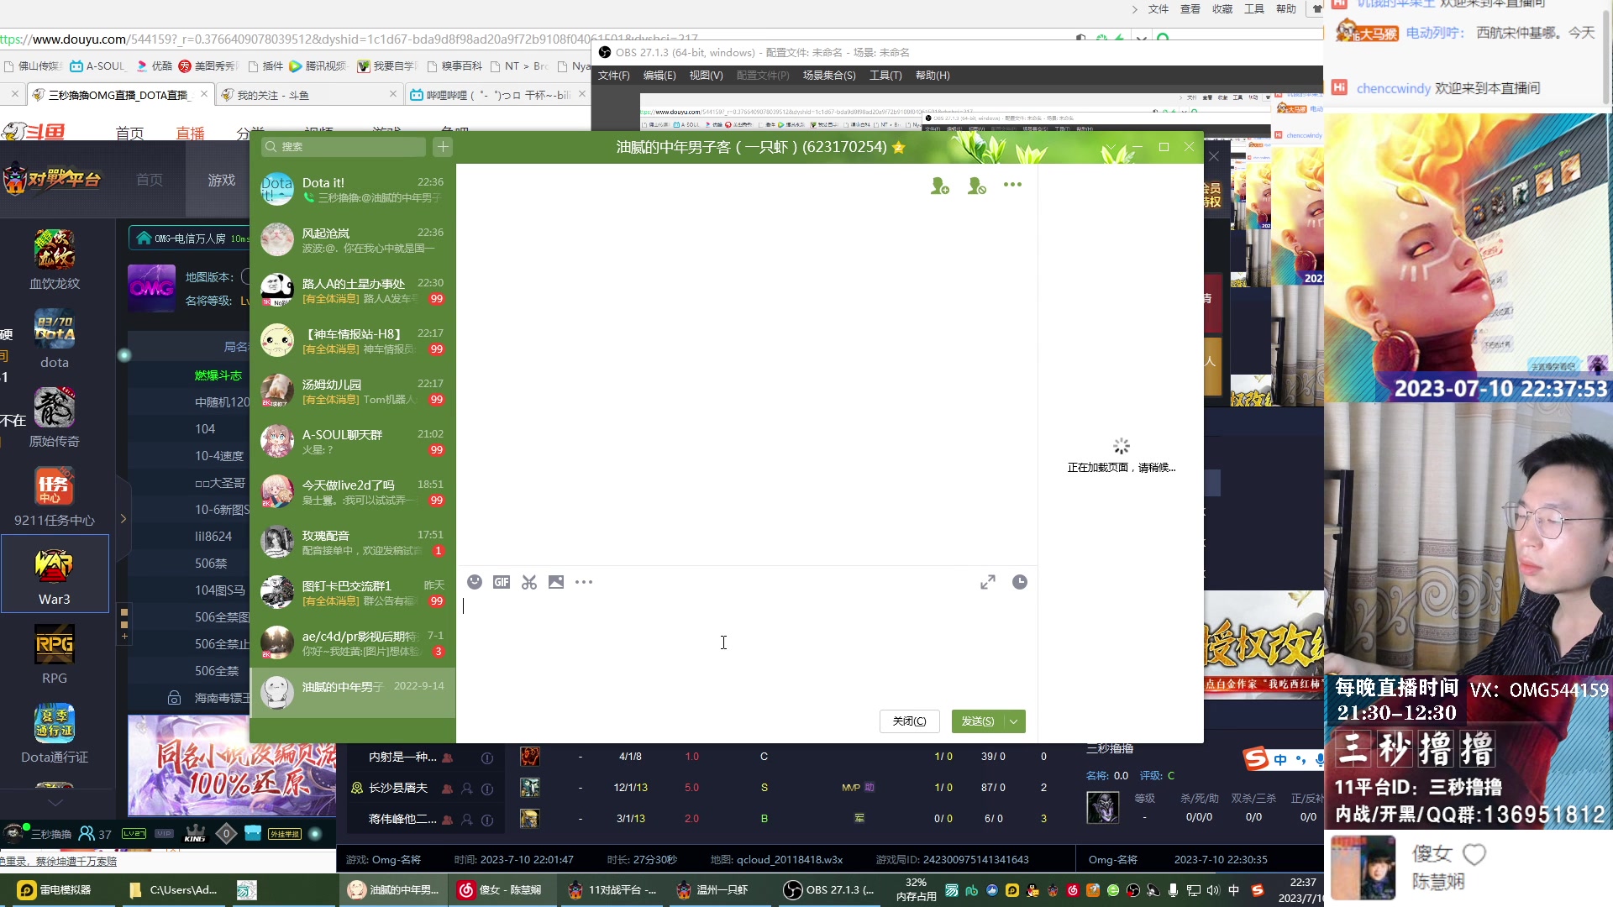Image resolution: width=1613 pixels, height=907 pixels.
Task: Open 路人A的土星办事处 conversation
Action: pos(353,290)
